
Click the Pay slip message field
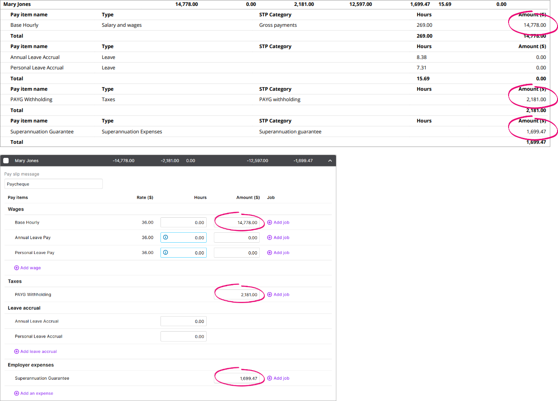(53, 184)
